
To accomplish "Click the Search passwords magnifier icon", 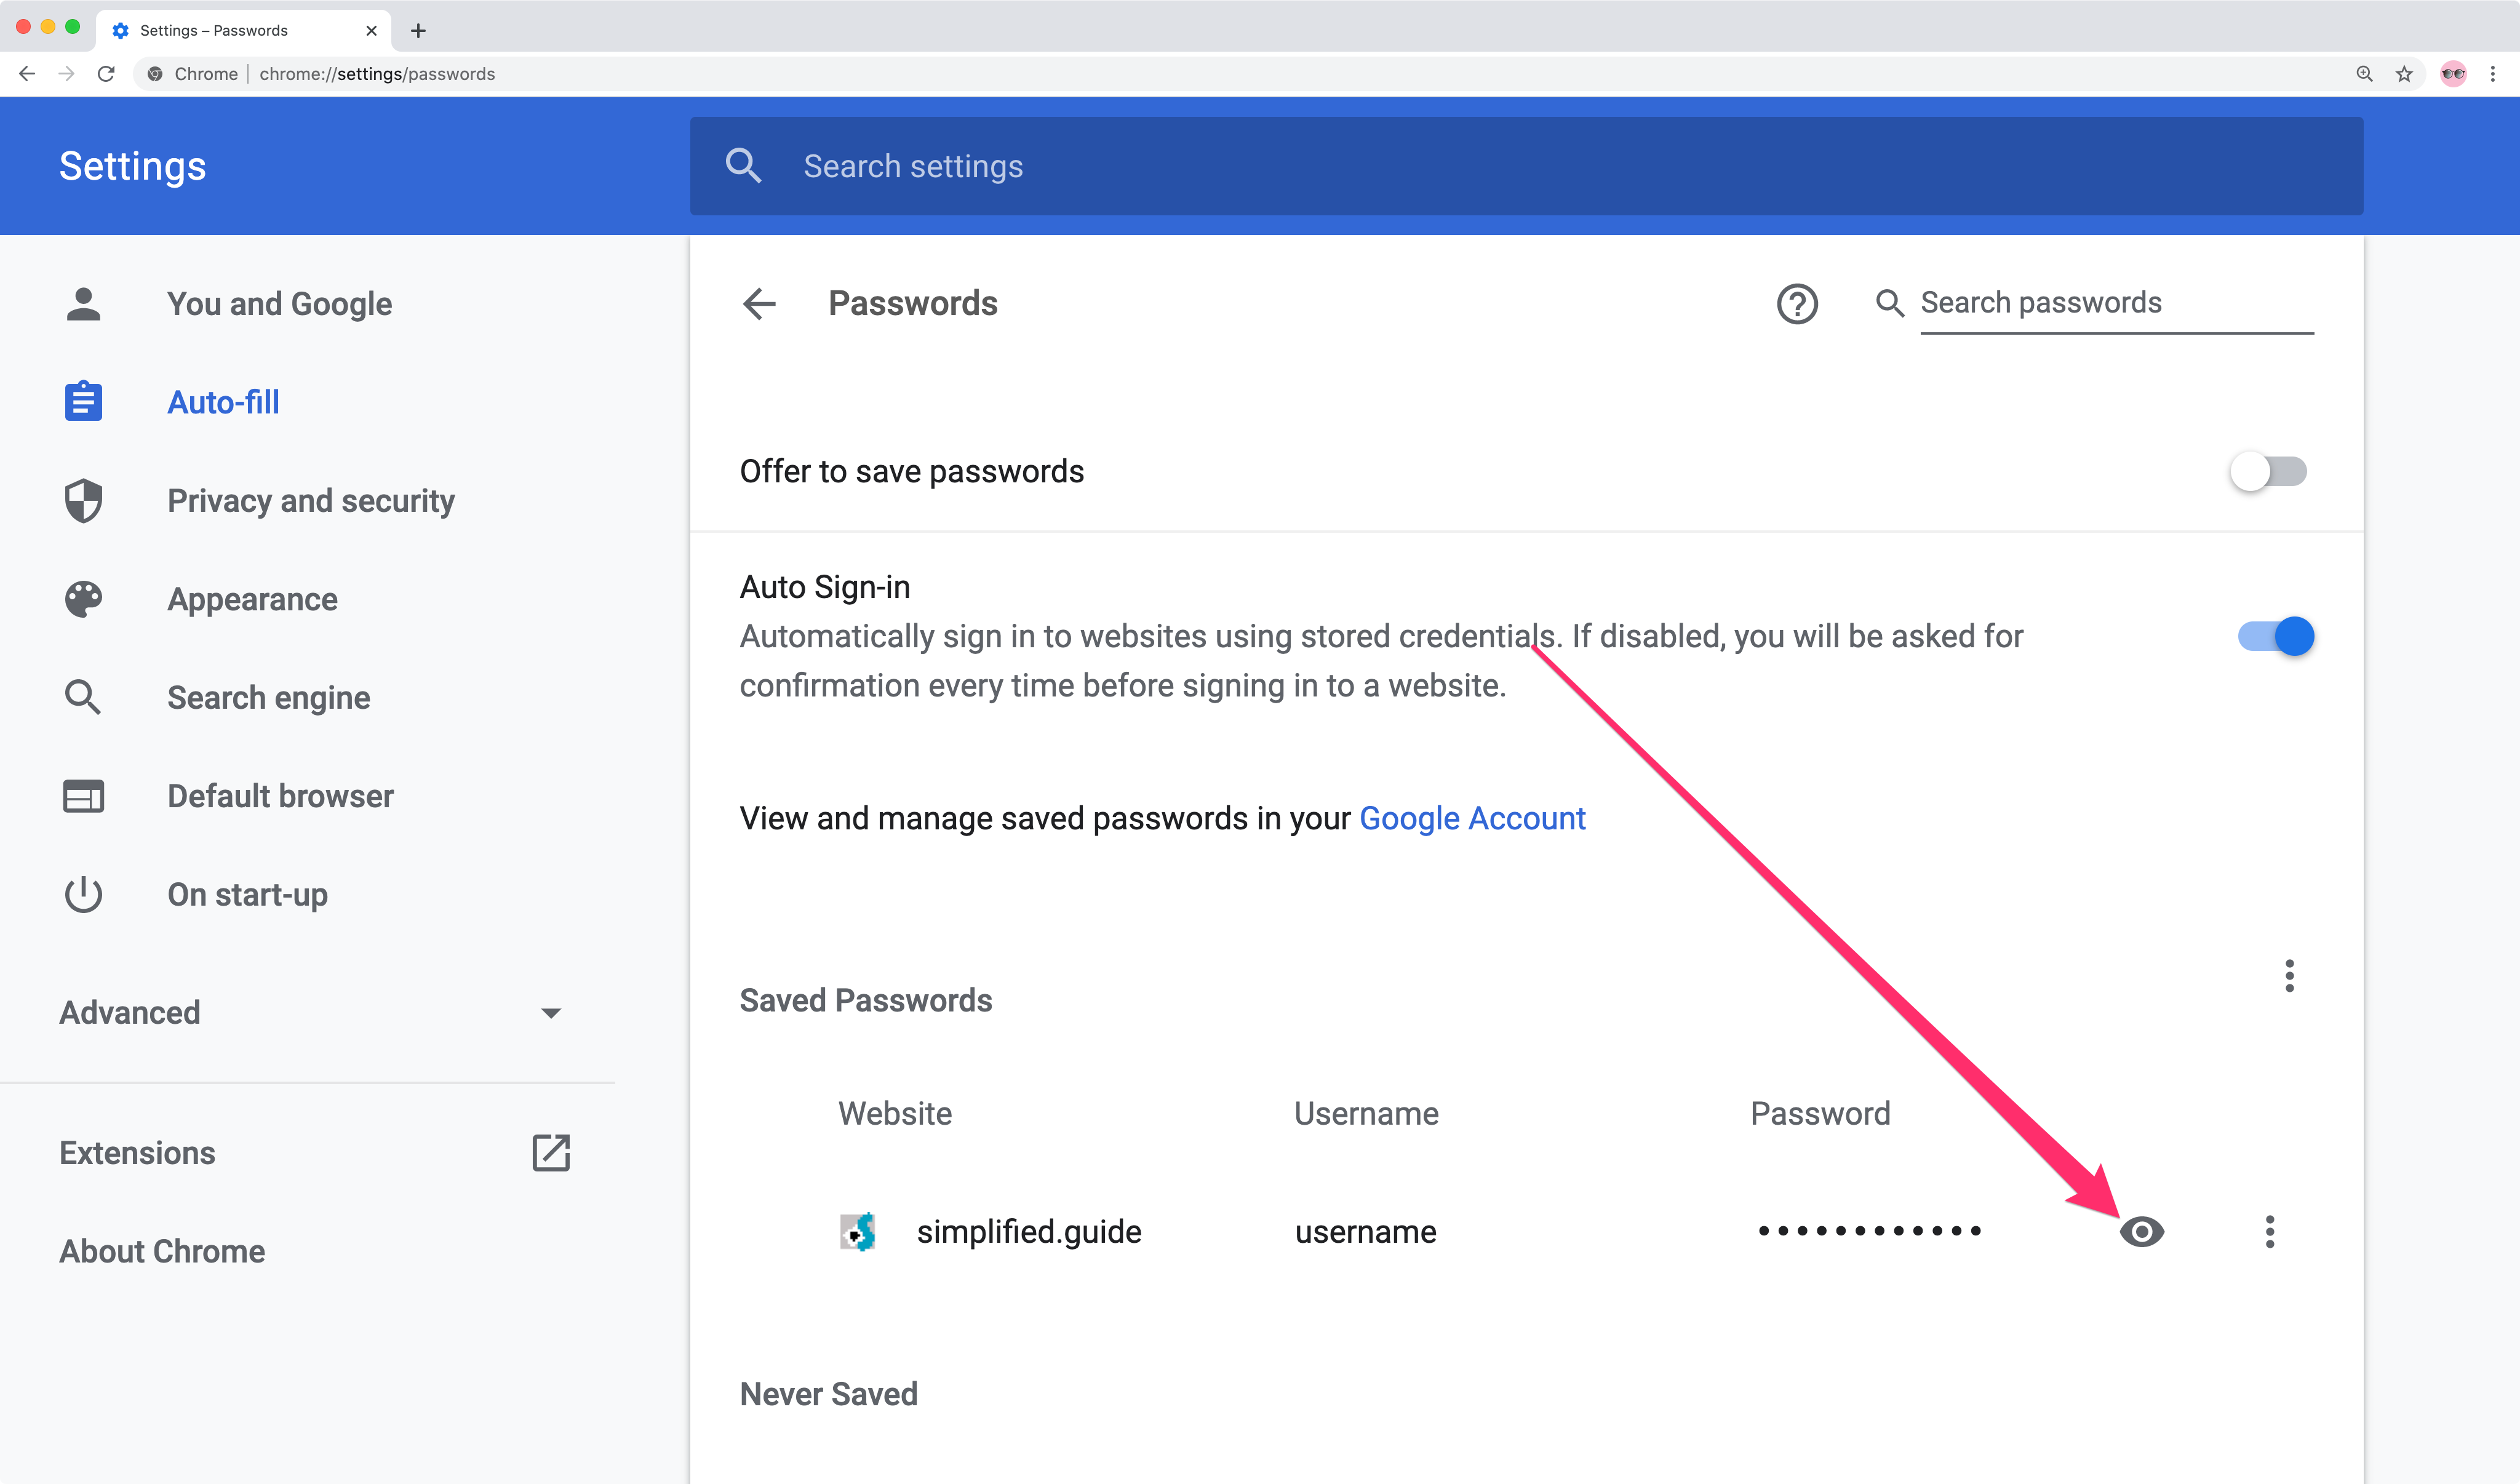I will [1889, 303].
